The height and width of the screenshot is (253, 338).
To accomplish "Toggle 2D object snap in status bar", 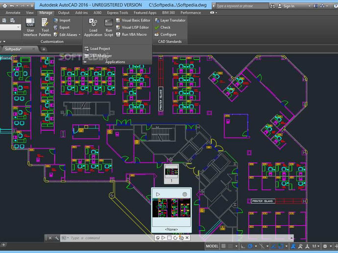I will (x=281, y=246).
